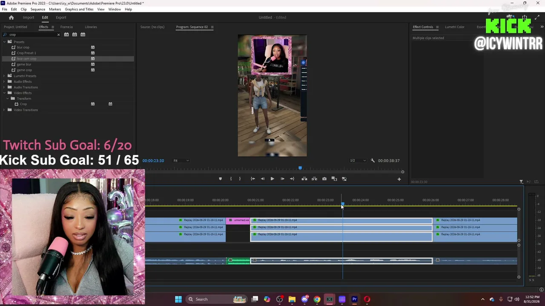The height and width of the screenshot is (306, 545).
Task: Switch to the Project: Untitled tab
Action: pyautogui.click(x=15, y=27)
